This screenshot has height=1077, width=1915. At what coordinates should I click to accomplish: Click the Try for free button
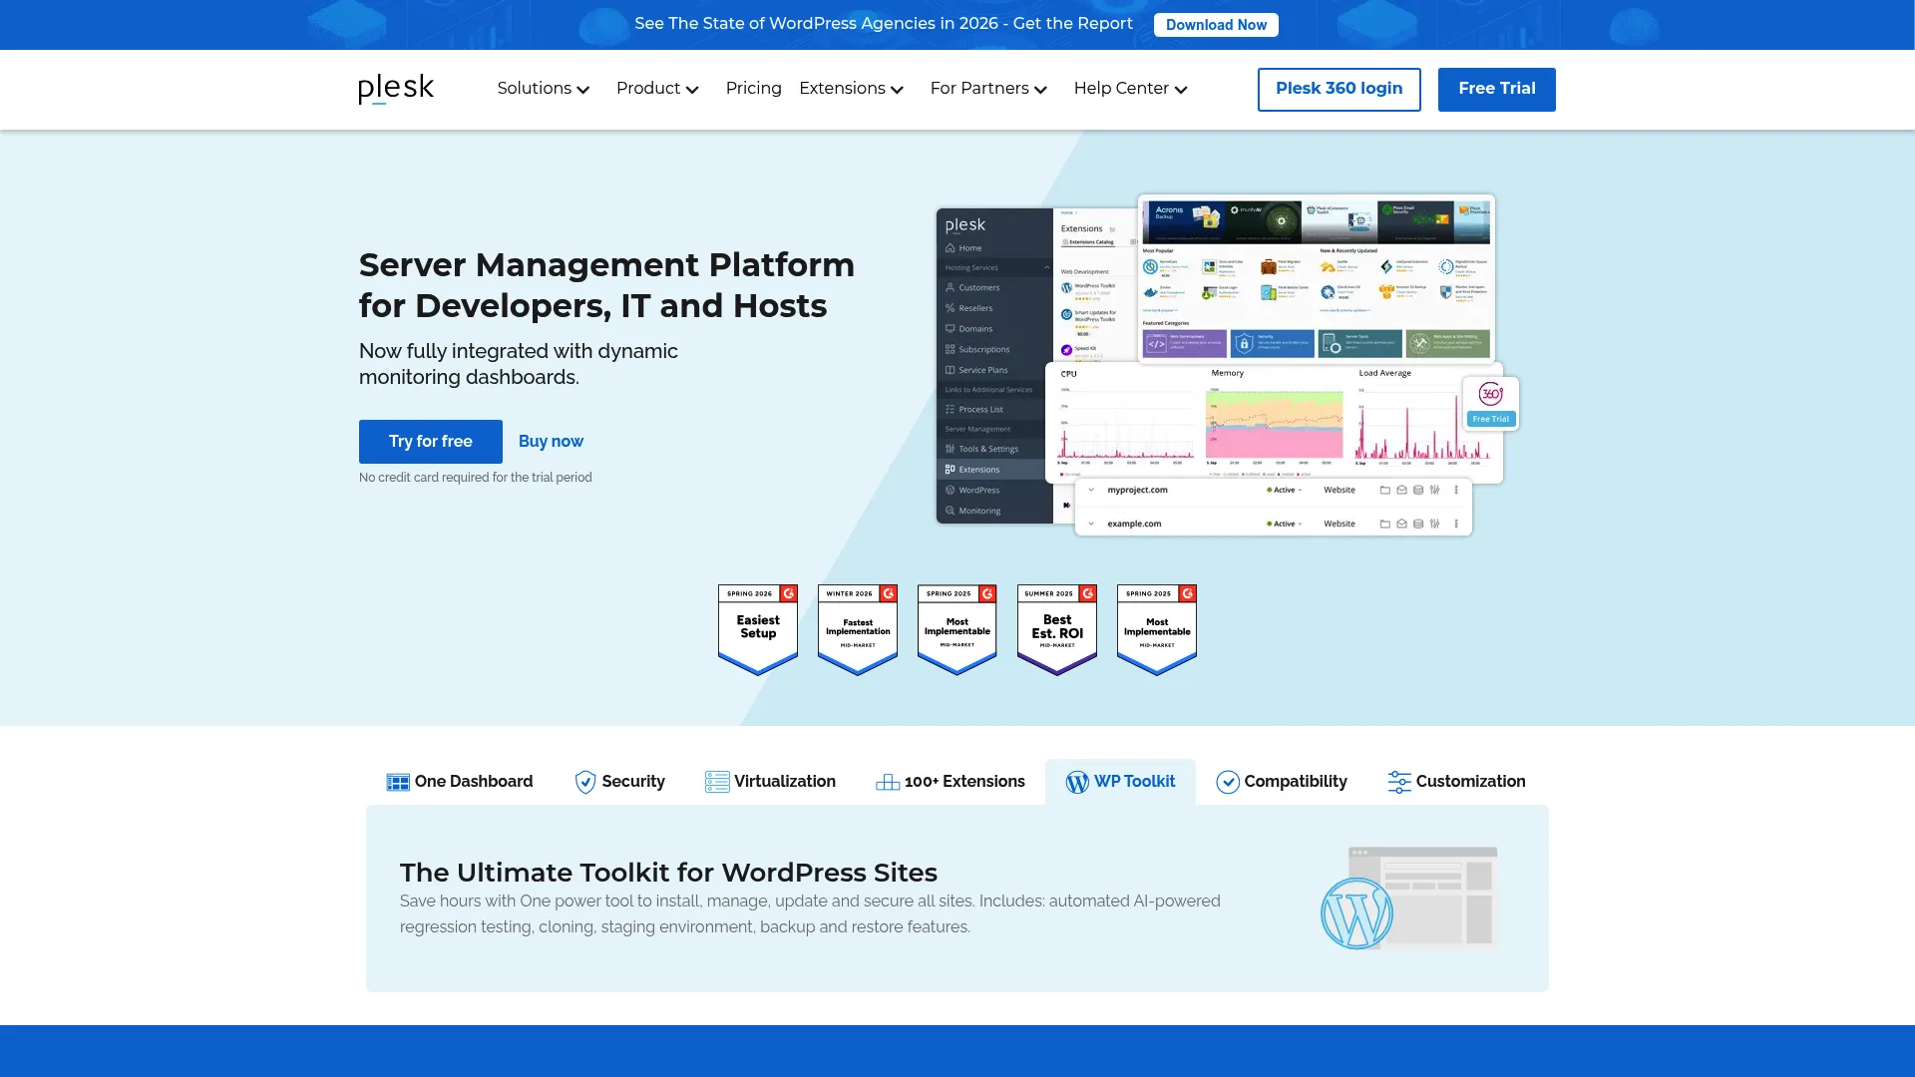(x=431, y=442)
